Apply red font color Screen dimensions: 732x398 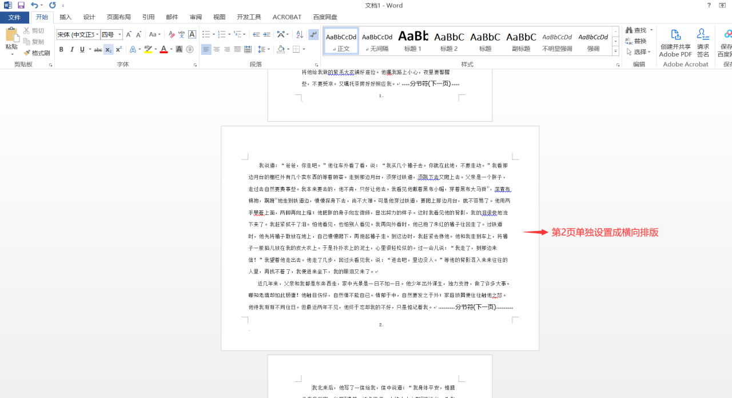tap(164, 49)
